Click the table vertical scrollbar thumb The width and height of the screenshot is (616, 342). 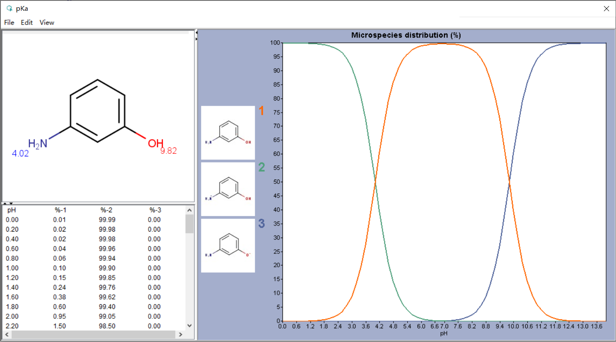tap(189, 223)
